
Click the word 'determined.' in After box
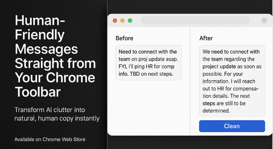[216, 111]
